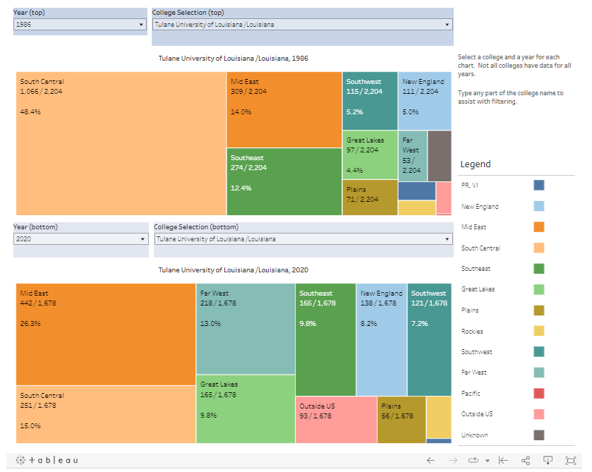The image size is (592, 472).
Task: Open the Year (bottom) dropdown showing 2020
Action: coord(79,238)
